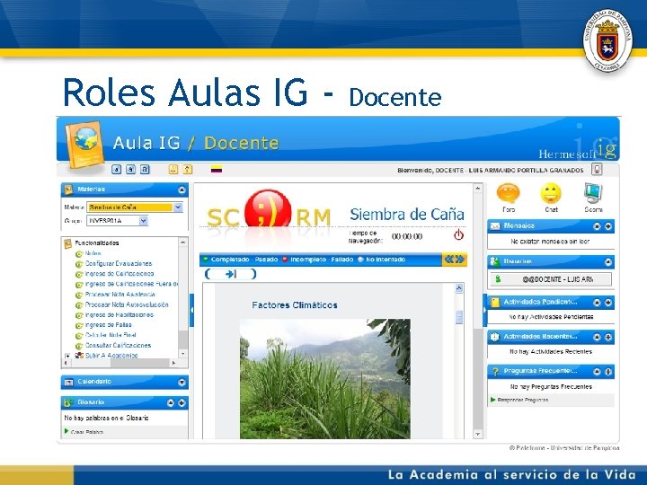Click the center panel scrollbar down arrow
The image size is (647, 485).
point(477,434)
